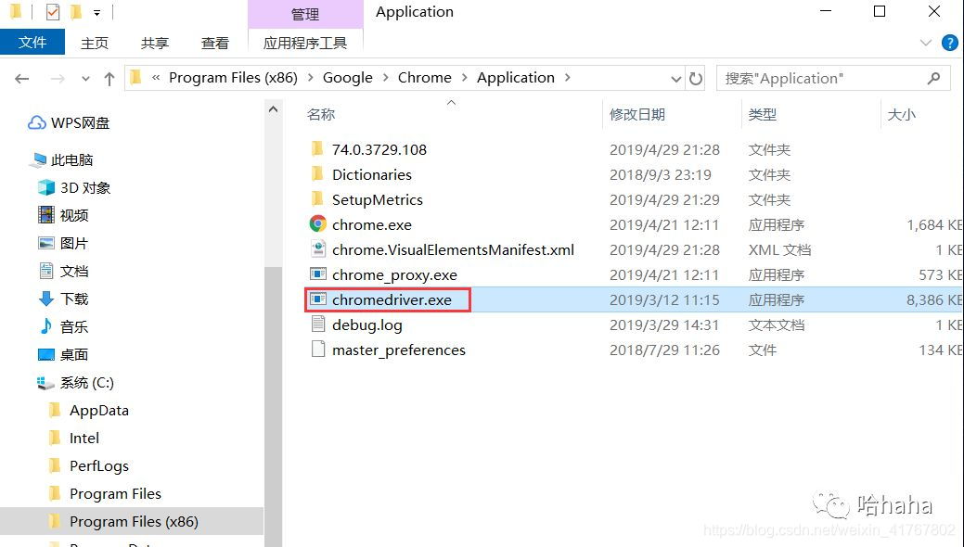Image resolution: width=964 pixels, height=547 pixels.
Task: Expand chevron after Program Files (x86) breadcrumb
Action: tap(310, 78)
